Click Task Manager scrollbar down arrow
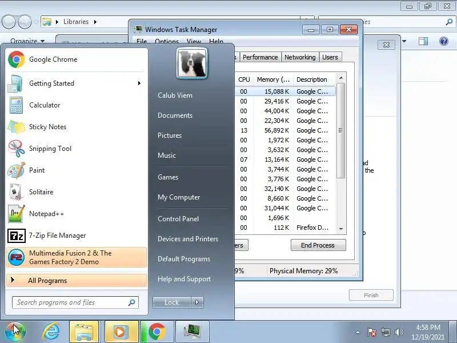The height and width of the screenshot is (343, 457). pos(341,229)
